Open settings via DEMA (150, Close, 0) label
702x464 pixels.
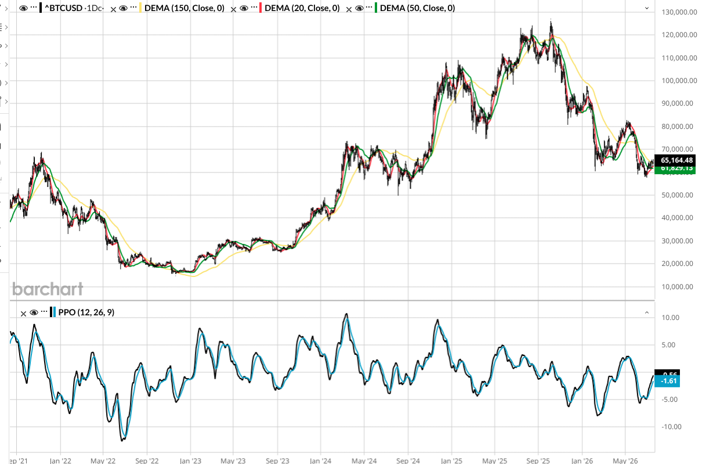point(184,8)
